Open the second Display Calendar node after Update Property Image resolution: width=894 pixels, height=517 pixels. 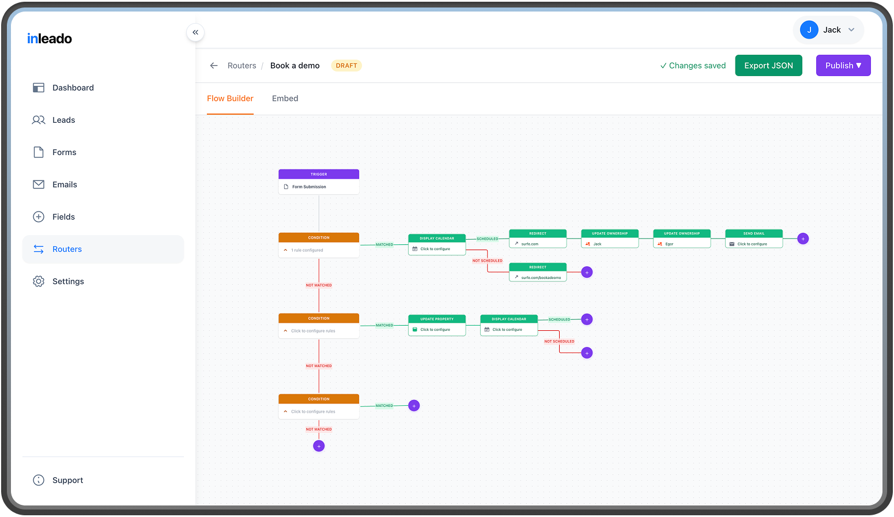coord(509,325)
